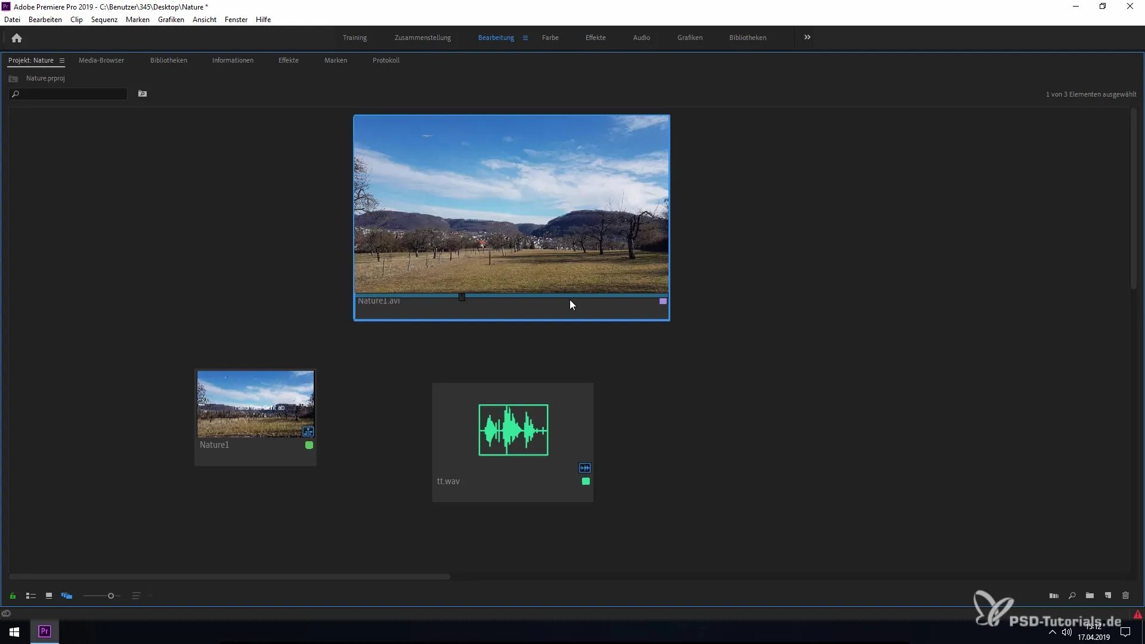Viewport: 1145px width, 644px height.
Task: Open the sort icons menu
Action: point(136,596)
